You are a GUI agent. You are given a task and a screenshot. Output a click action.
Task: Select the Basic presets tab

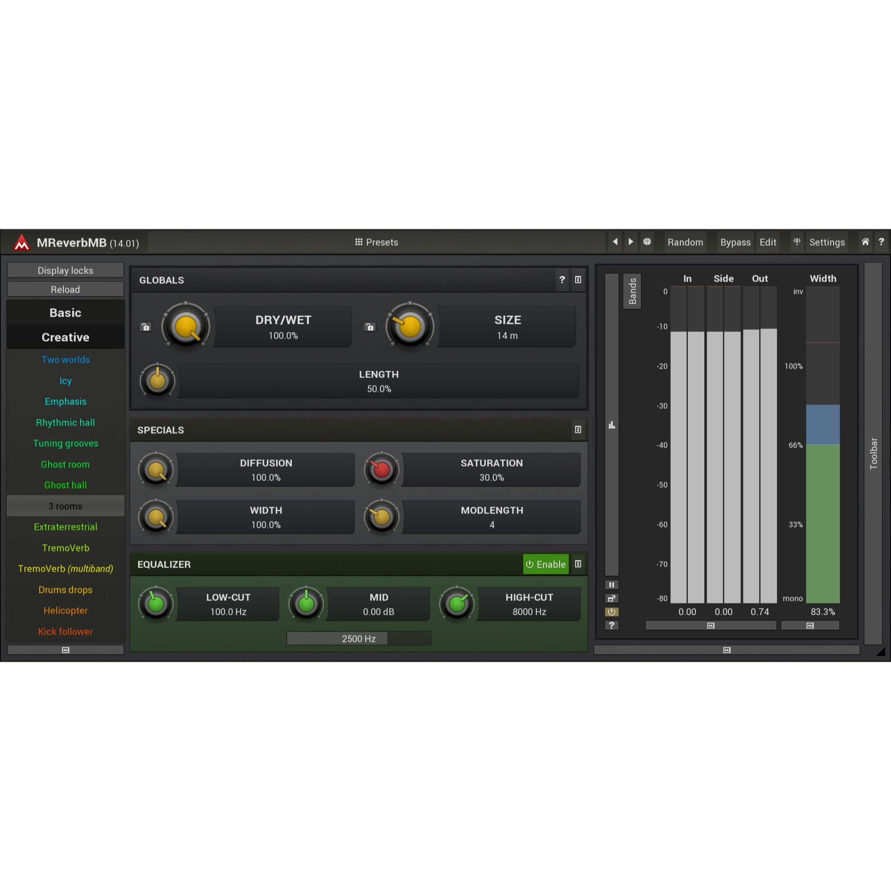click(65, 313)
